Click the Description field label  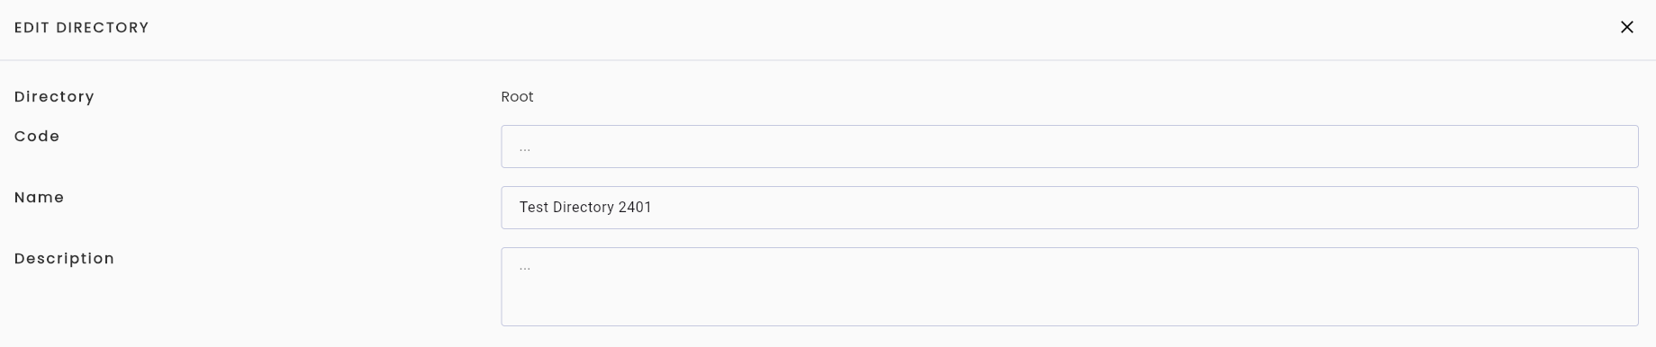(64, 259)
